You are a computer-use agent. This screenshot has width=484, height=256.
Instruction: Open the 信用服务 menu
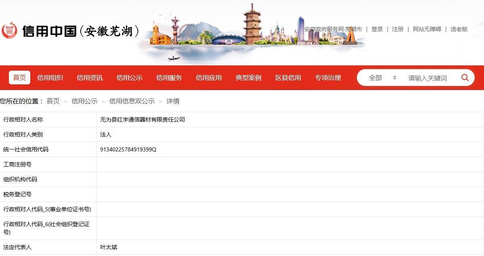pos(169,78)
